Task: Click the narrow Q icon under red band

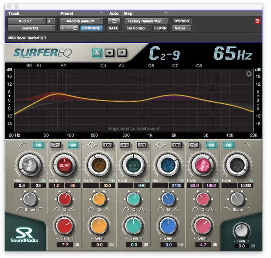Action: coord(72,210)
